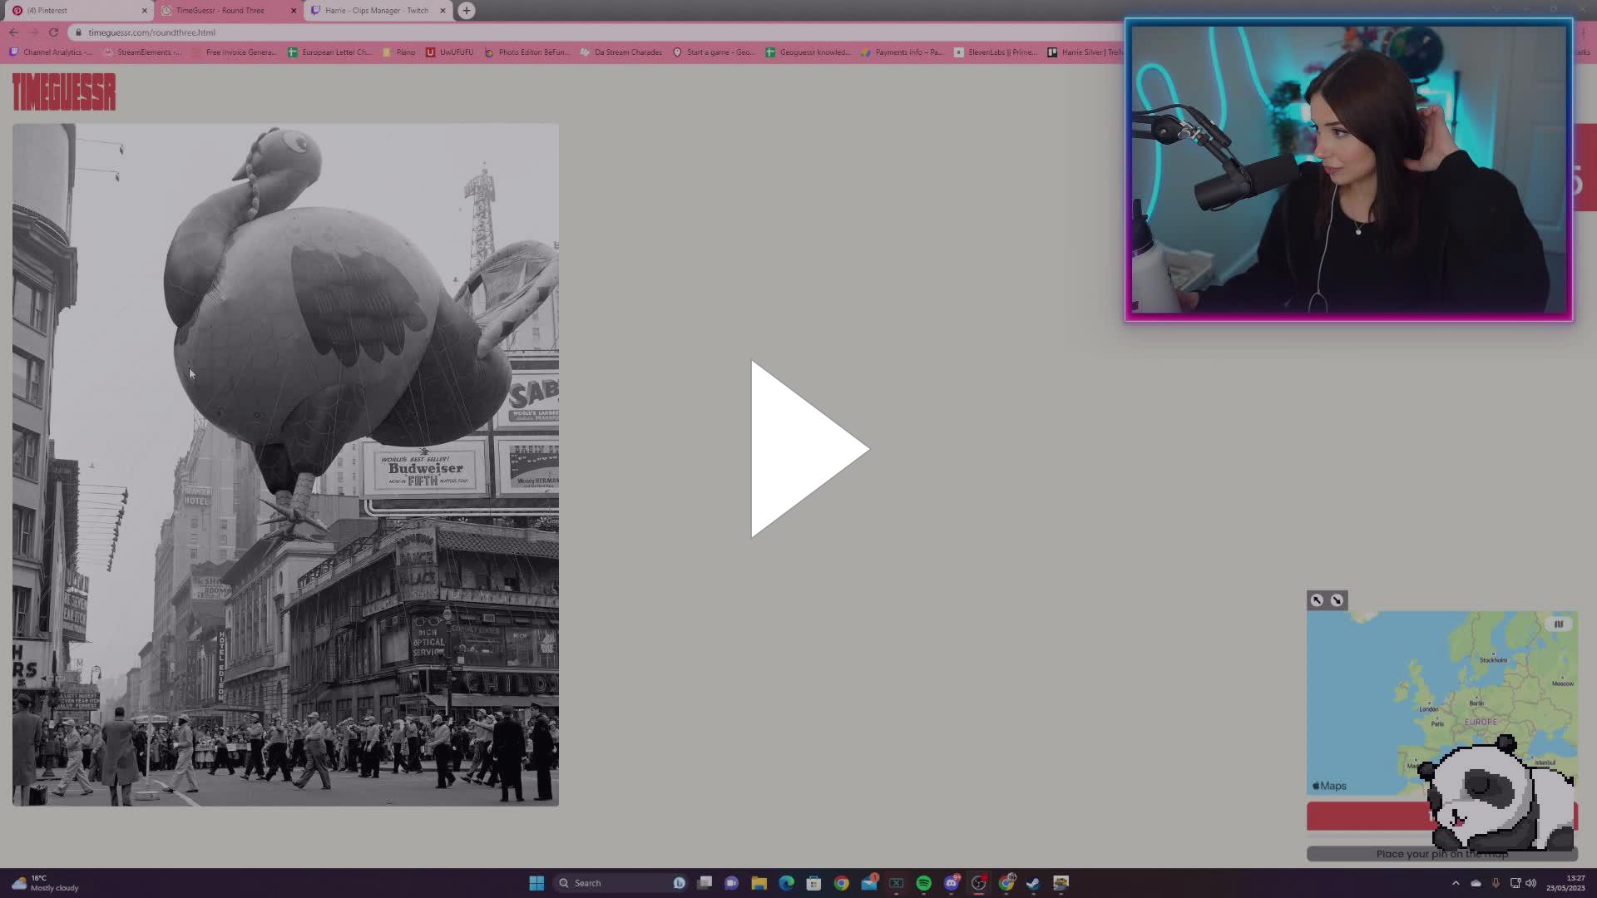Click the browser forward arrow

pos(33,32)
